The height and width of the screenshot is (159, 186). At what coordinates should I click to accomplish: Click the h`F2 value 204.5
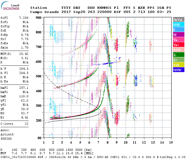[x=24, y=73]
